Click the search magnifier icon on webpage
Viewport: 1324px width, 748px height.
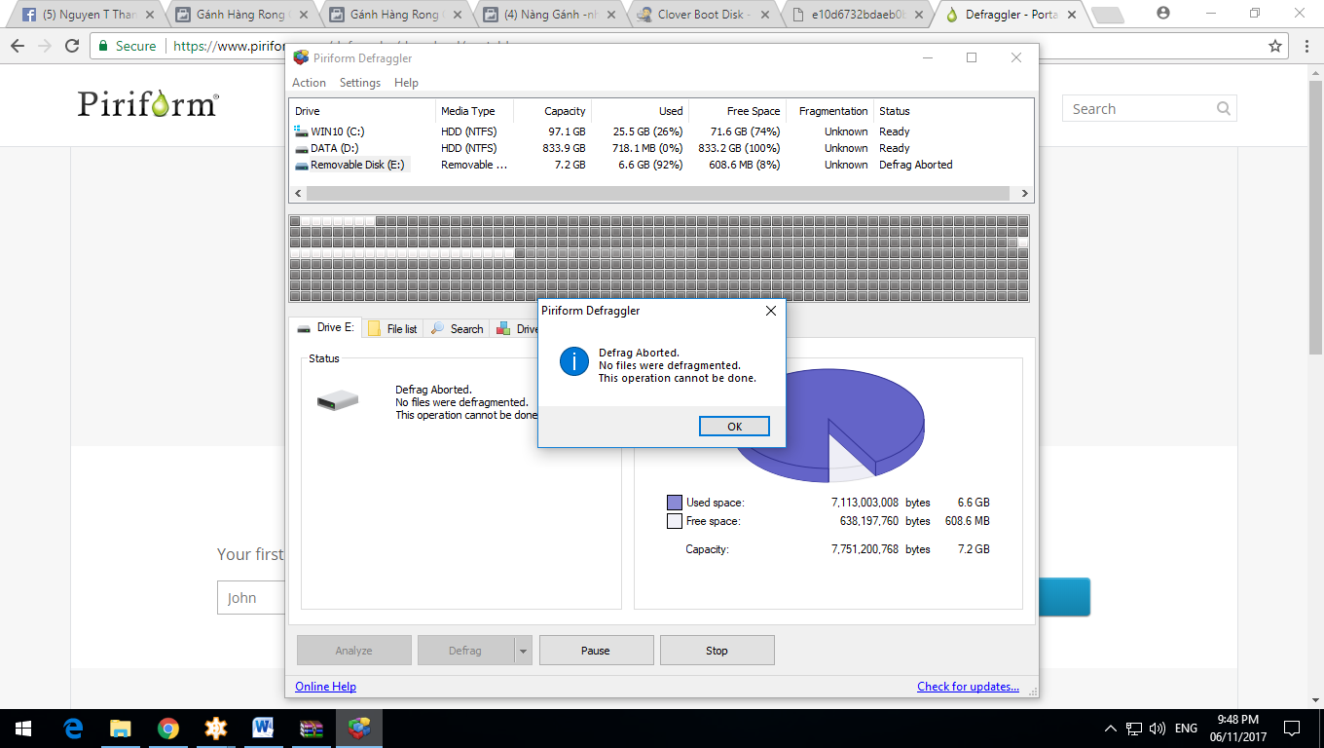[x=1224, y=109]
